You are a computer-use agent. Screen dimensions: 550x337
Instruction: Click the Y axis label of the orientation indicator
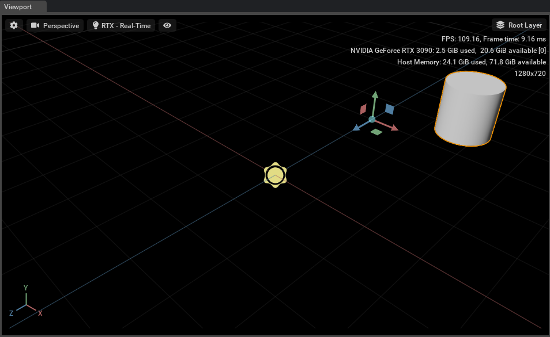pos(25,288)
